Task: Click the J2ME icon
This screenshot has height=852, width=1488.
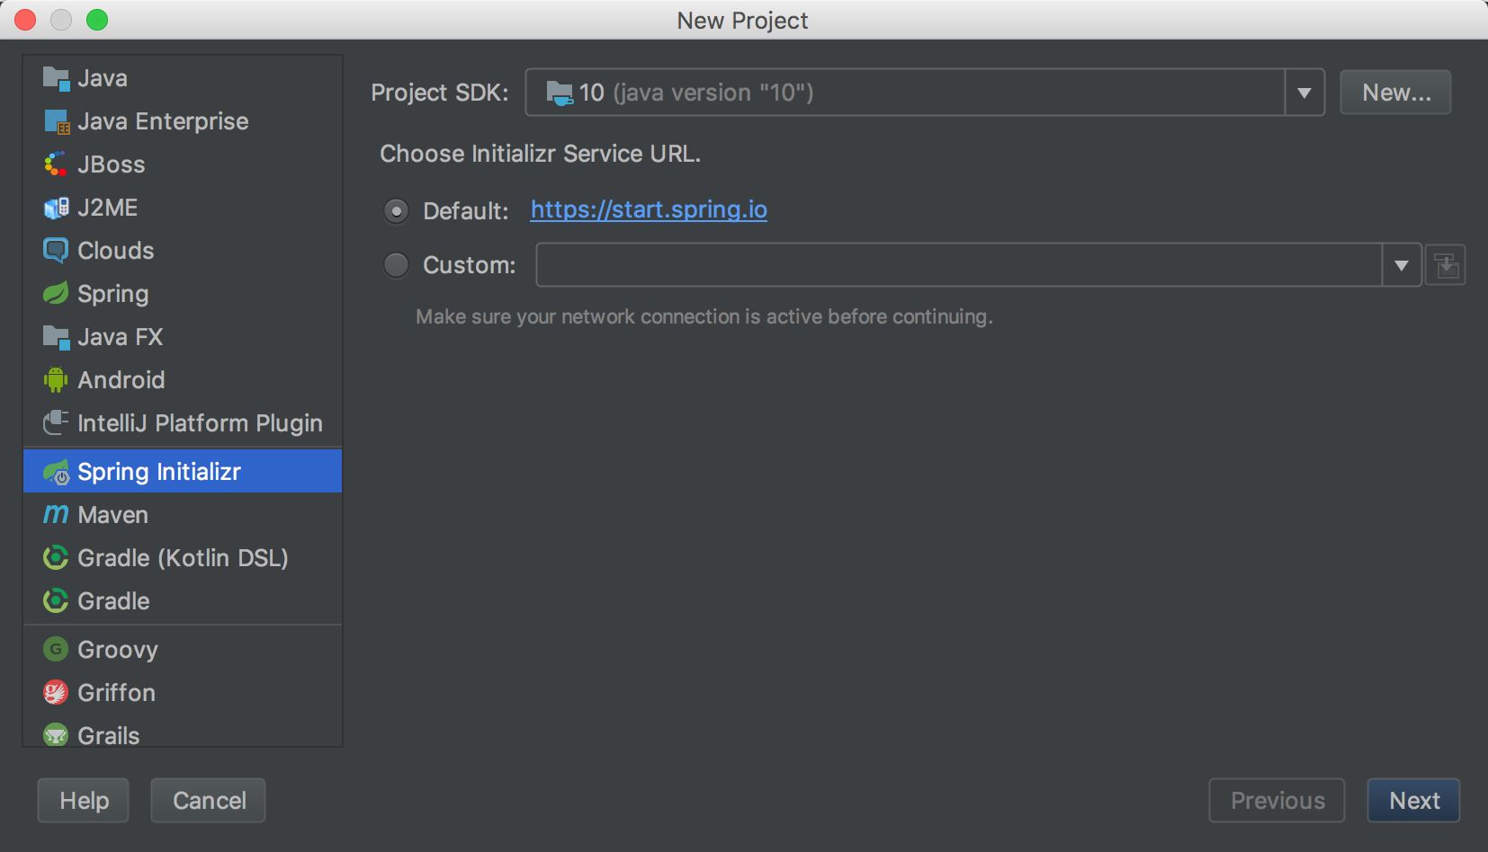Action: pos(56,208)
